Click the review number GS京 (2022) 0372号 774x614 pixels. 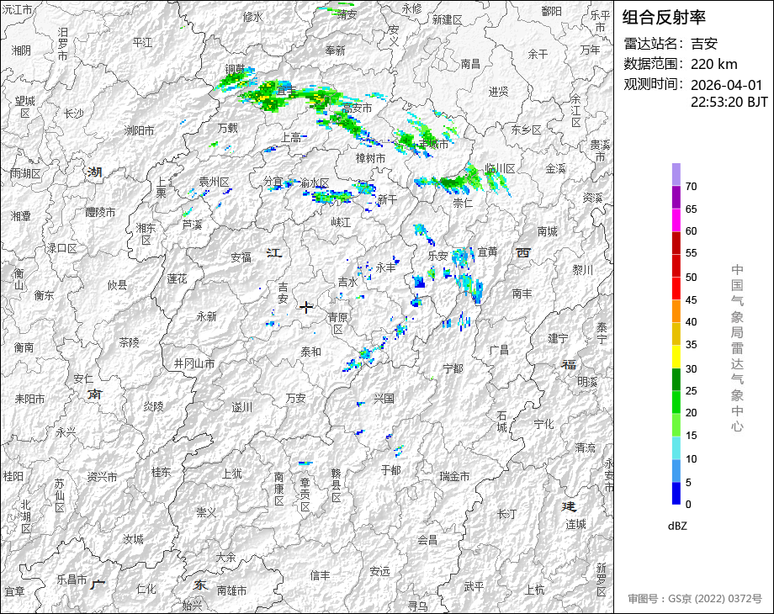(x=695, y=599)
